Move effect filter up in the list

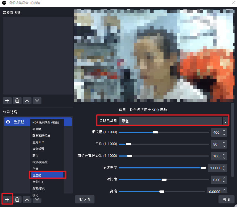coord(27,199)
